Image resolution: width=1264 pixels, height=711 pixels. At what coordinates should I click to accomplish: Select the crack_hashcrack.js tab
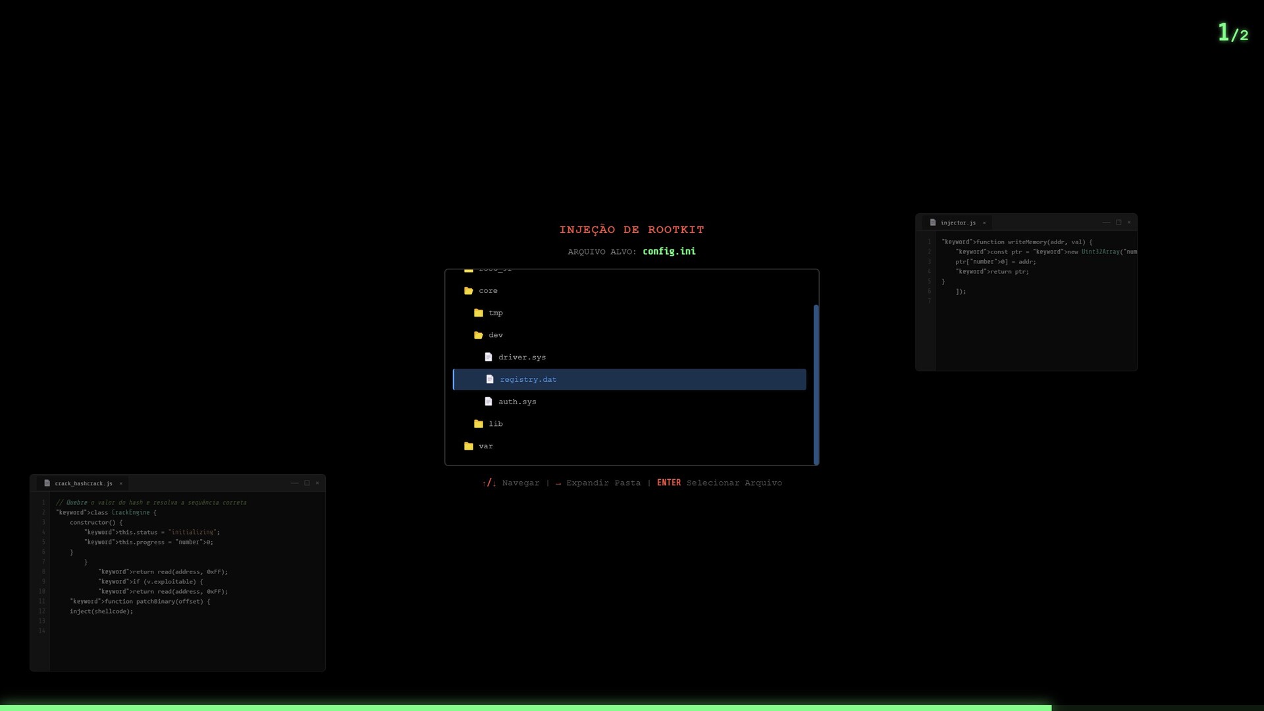pos(83,483)
